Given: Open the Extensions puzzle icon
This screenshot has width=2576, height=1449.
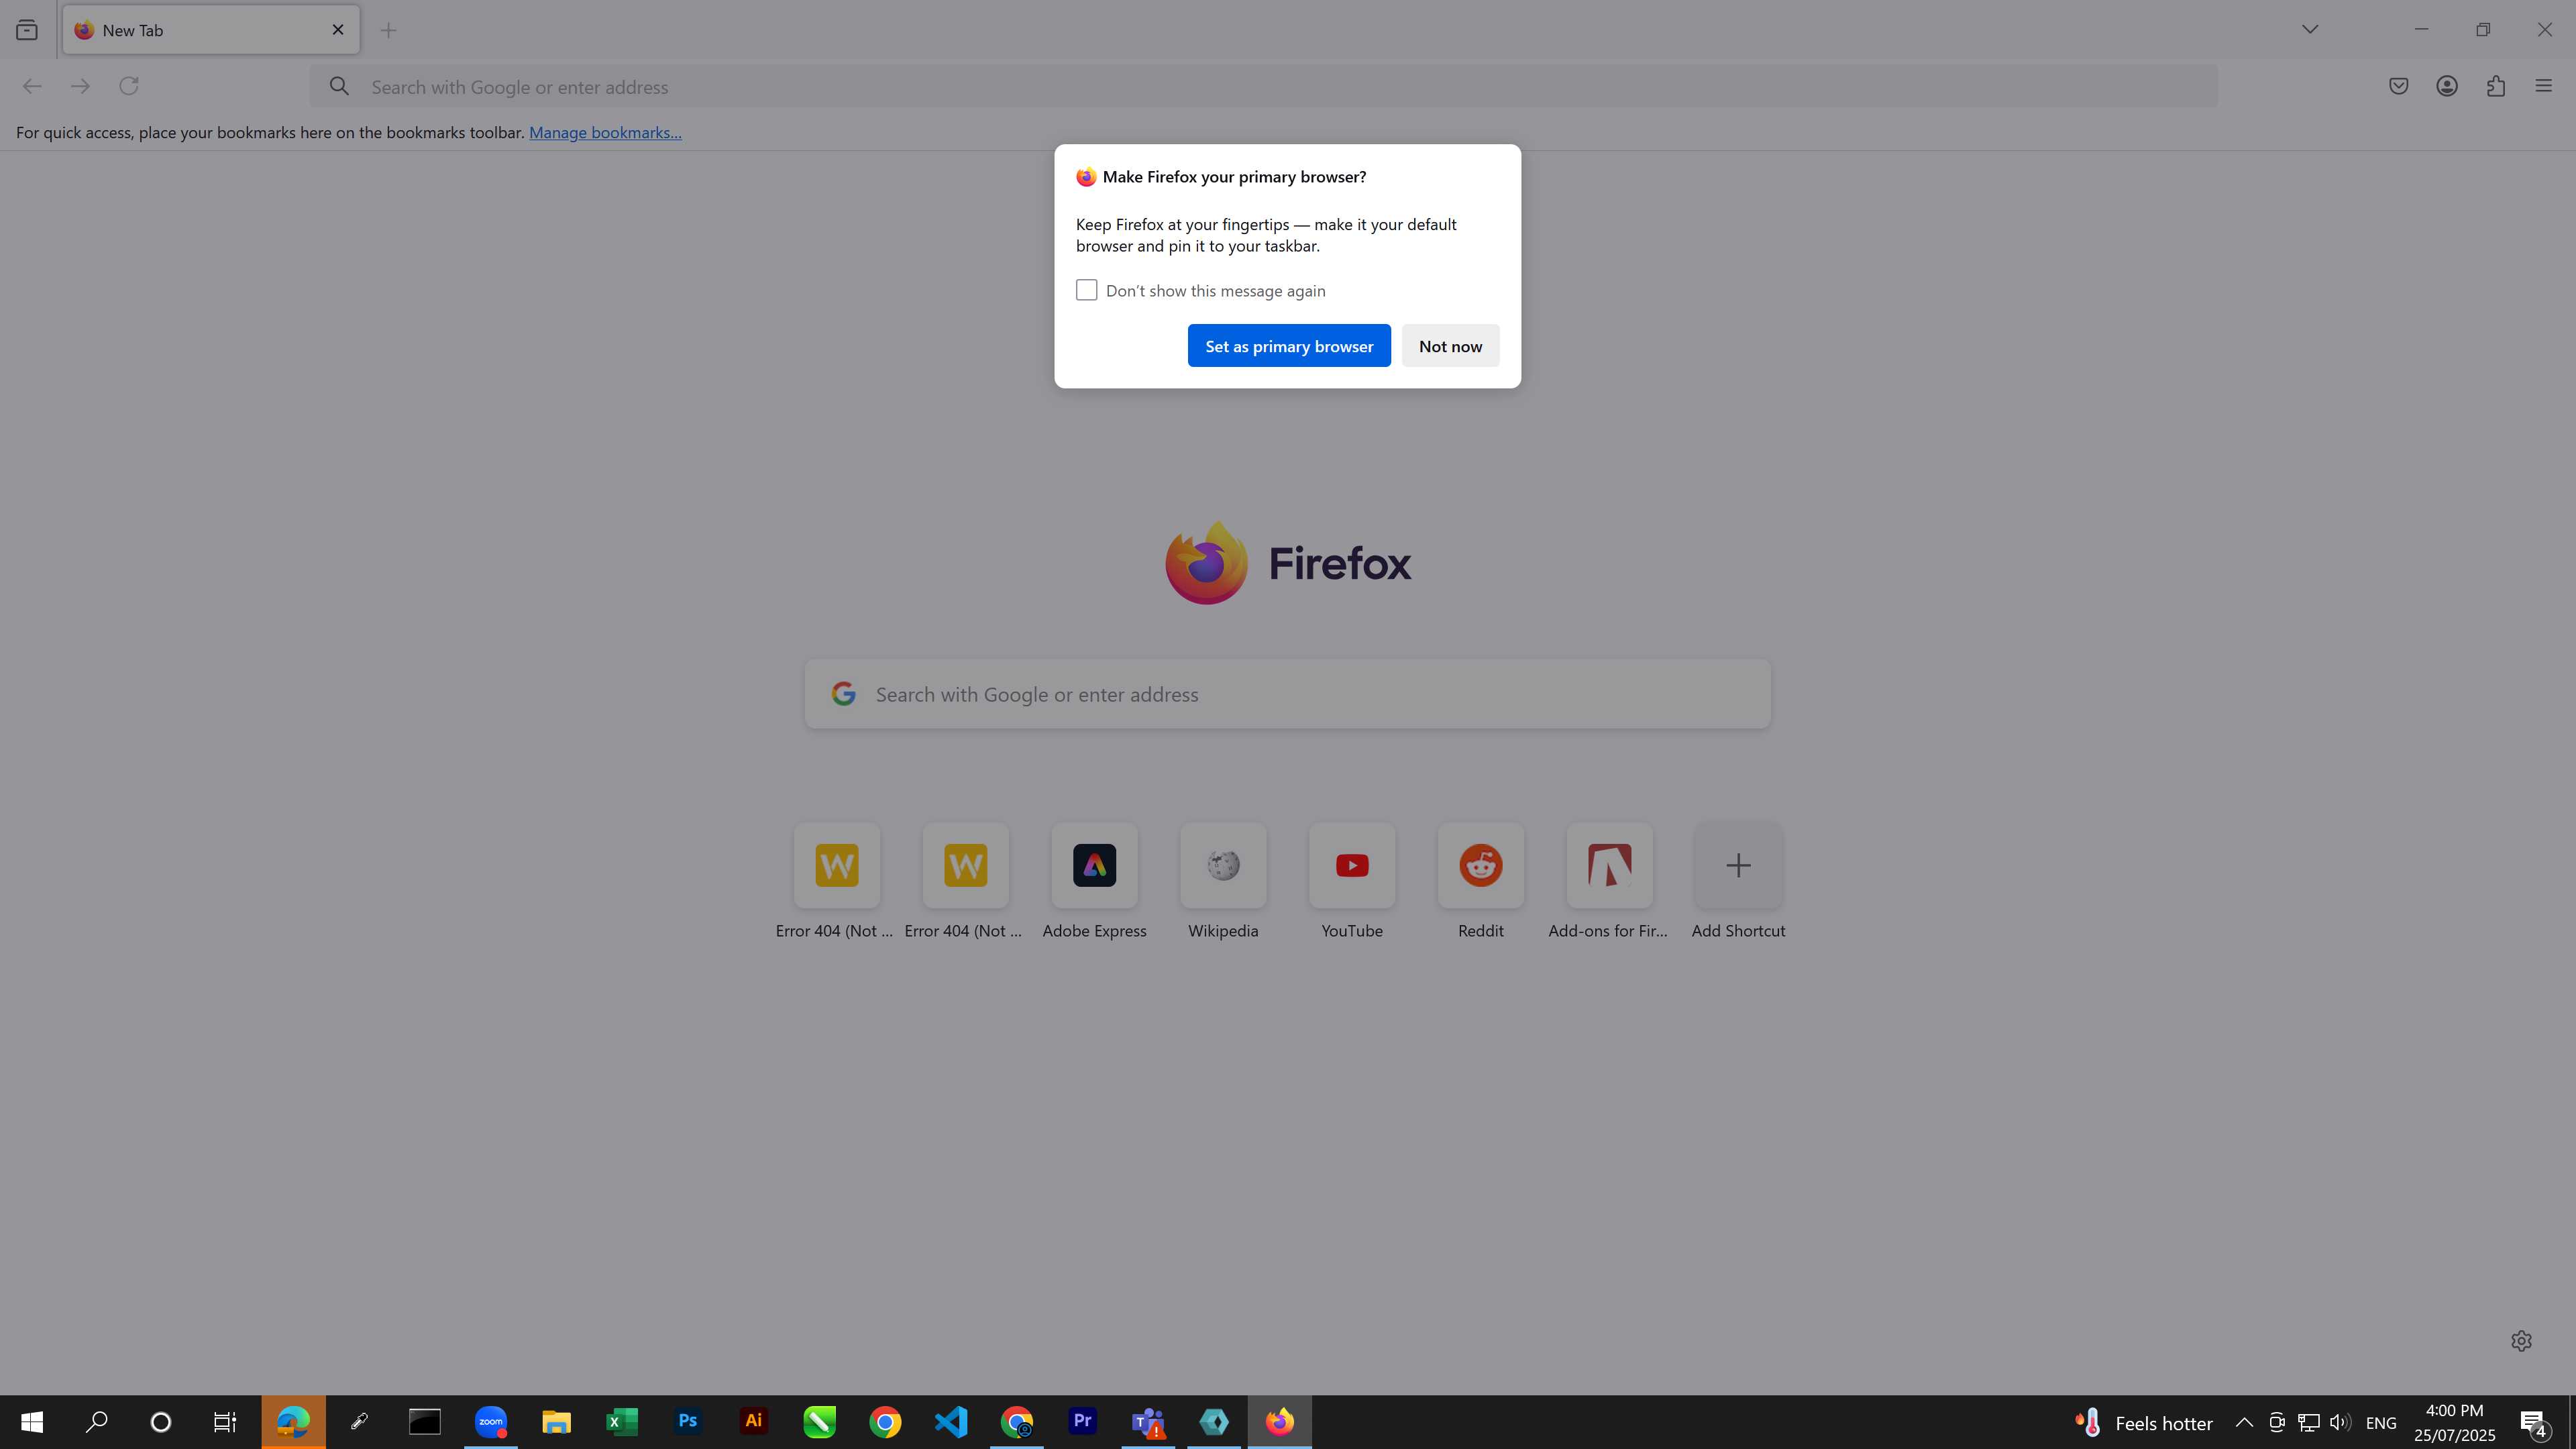Looking at the screenshot, I should 2496,86.
